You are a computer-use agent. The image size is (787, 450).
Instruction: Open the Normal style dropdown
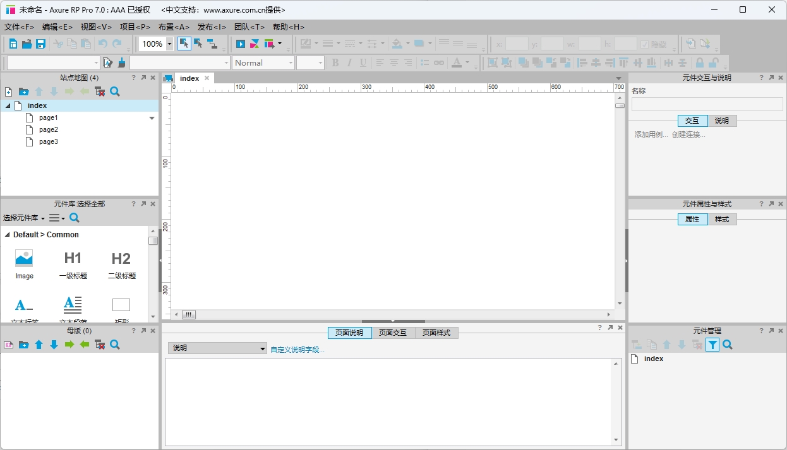tap(292, 62)
